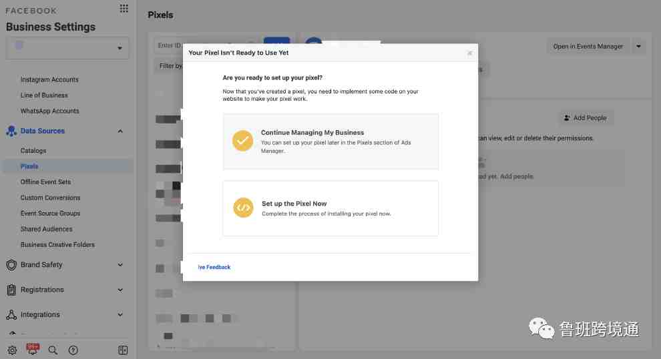Click the yellow code brackets icon
The width and height of the screenshot is (661, 359).
[243, 208]
